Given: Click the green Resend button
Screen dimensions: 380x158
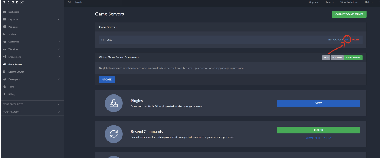Looking at the screenshot, I should (319, 130).
